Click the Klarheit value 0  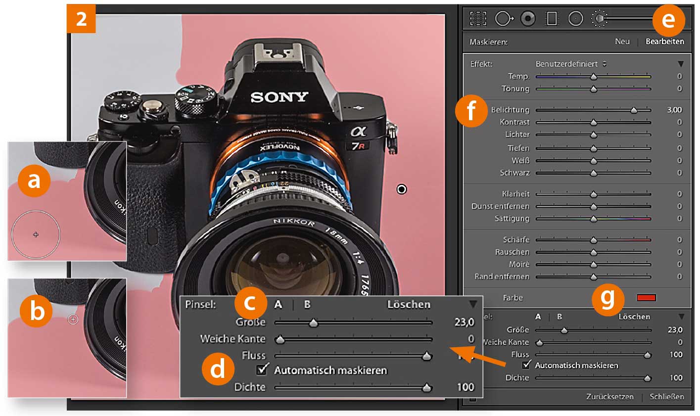[680, 194]
